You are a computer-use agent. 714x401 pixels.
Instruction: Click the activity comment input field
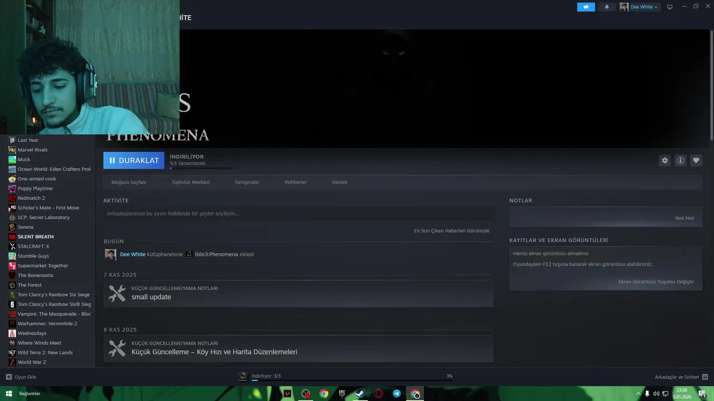tap(298, 213)
